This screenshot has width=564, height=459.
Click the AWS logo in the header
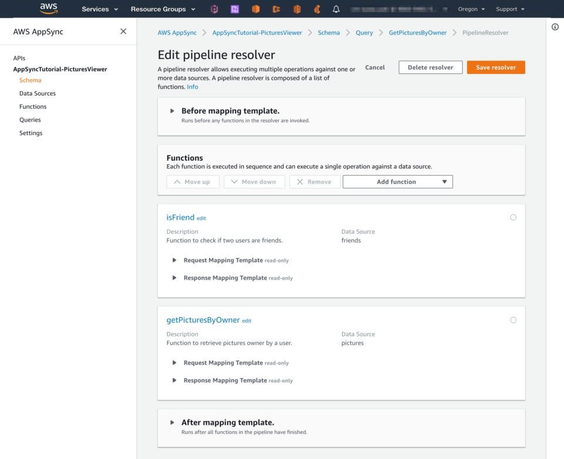pyautogui.click(x=49, y=9)
